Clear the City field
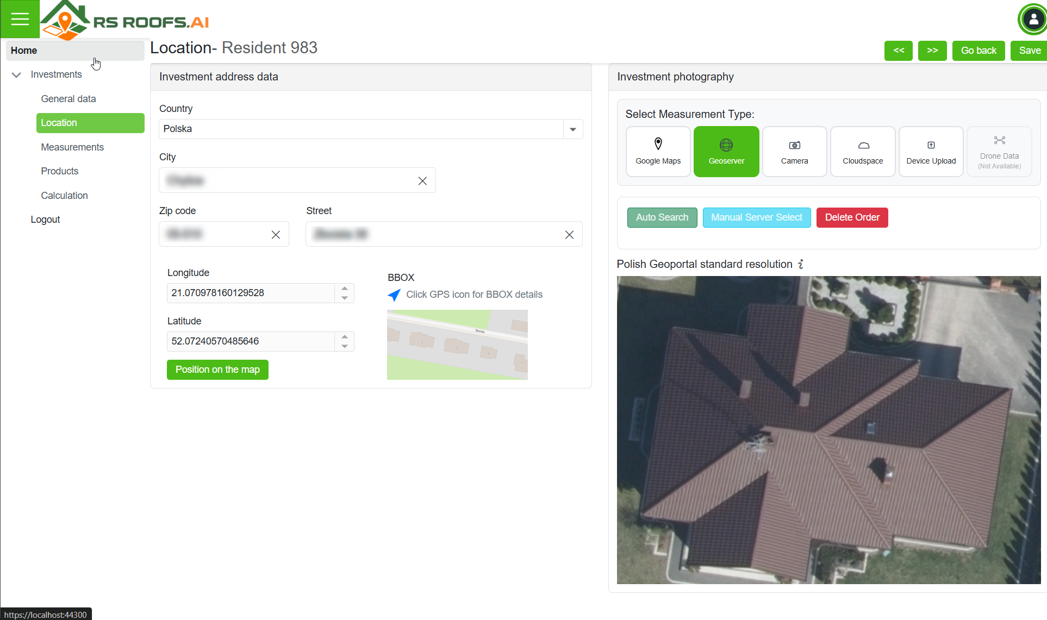1047x620 pixels. click(x=422, y=181)
